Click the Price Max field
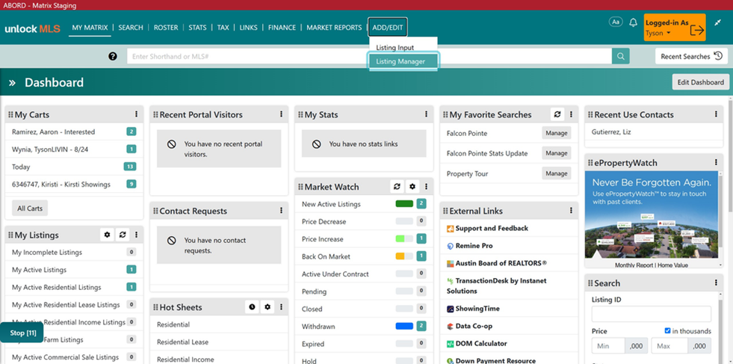This screenshot has height=364, width=733. (669, 346)
